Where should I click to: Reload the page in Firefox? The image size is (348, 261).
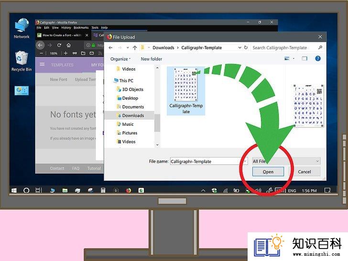(x=59, y=45)
